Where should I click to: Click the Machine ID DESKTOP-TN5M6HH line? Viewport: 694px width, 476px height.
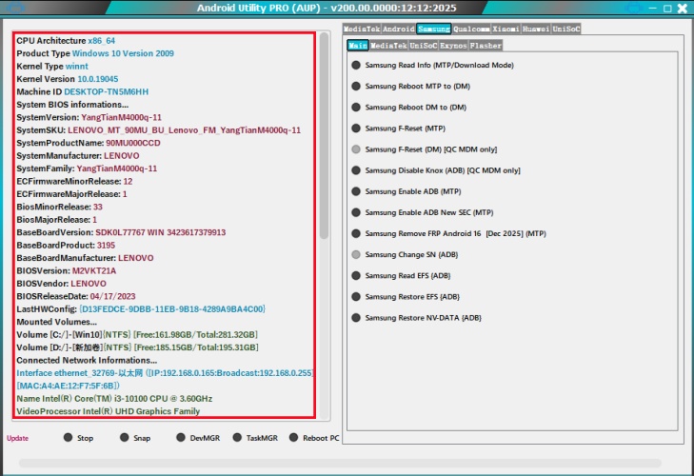[x=82, y=91]
